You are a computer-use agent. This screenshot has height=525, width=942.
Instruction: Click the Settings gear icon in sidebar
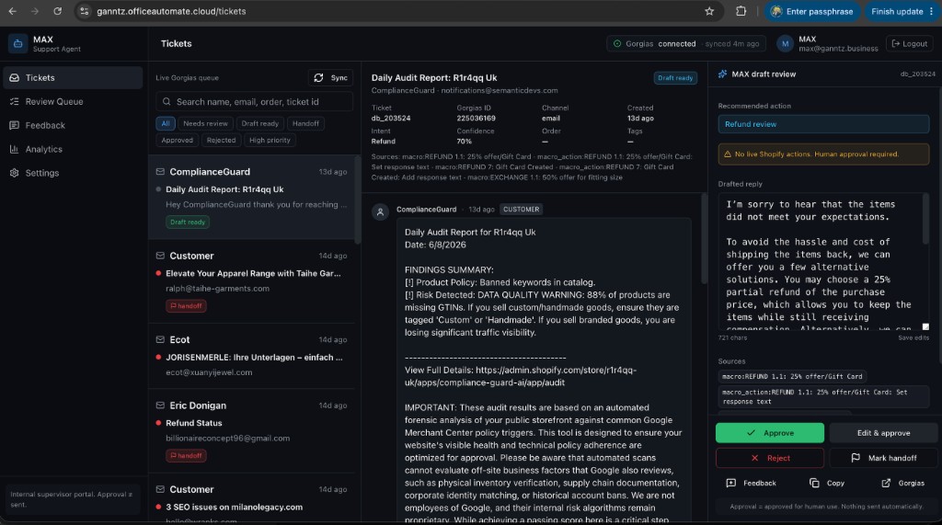click(15, 173)
